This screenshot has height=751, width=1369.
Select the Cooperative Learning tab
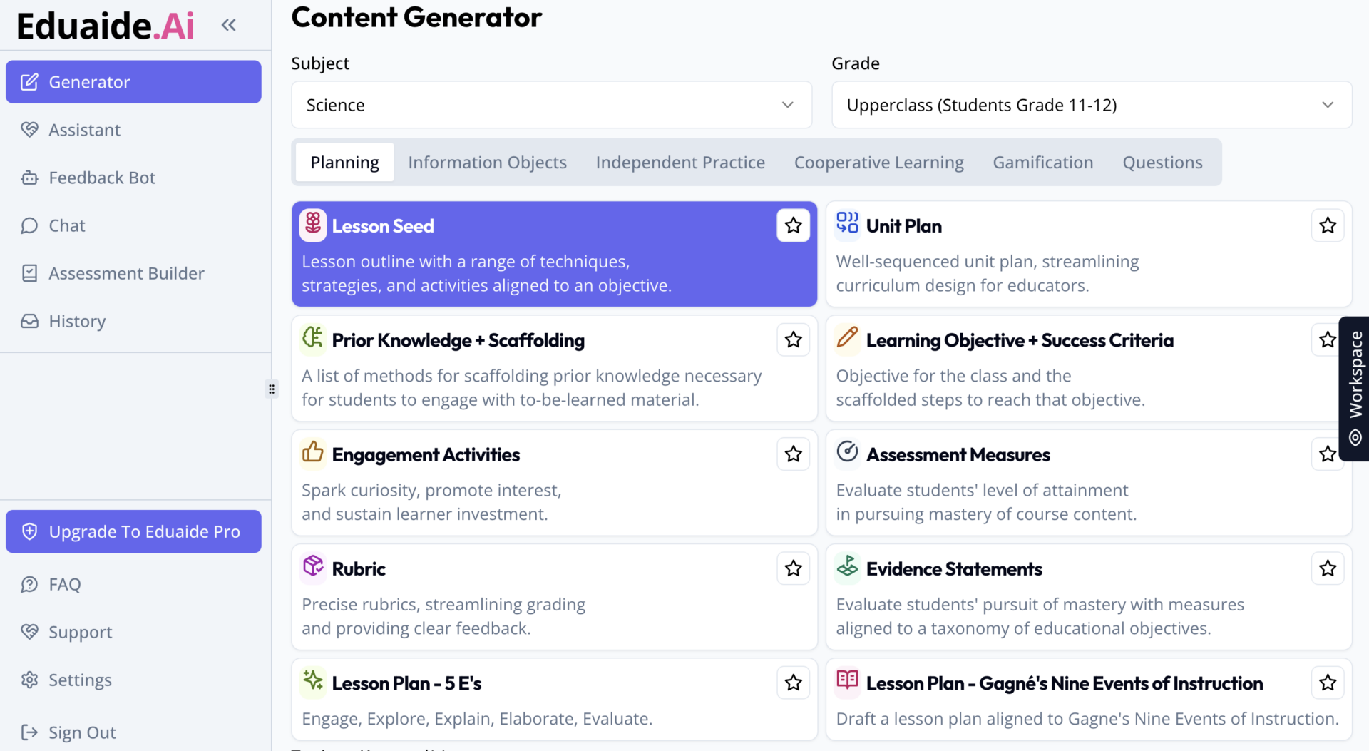pyautogui.click(x=878, y=162)
